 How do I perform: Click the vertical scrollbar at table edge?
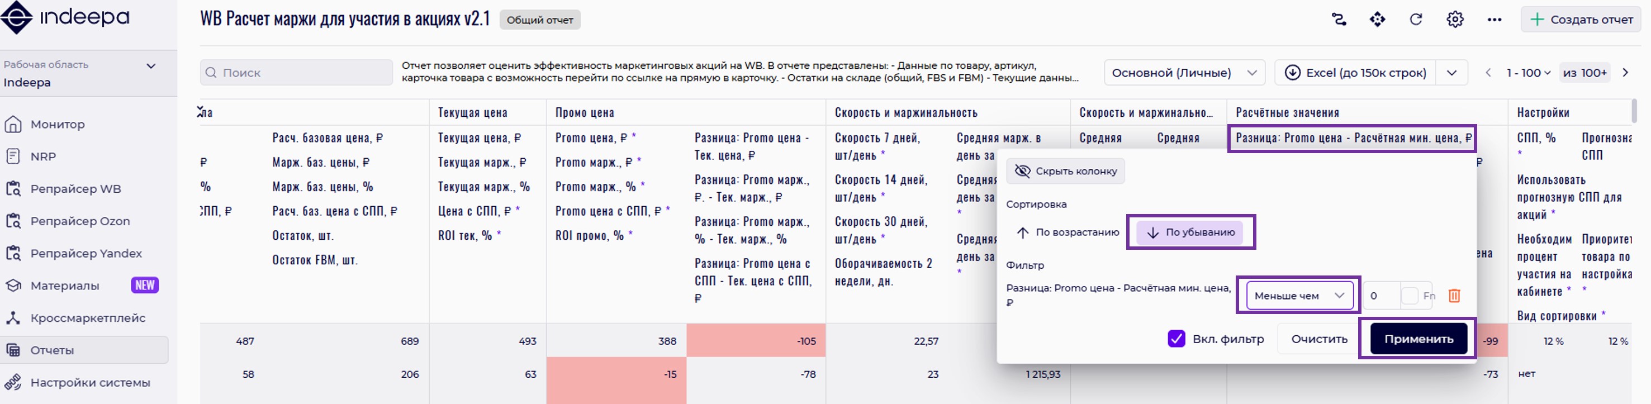click(x=1634, y=111)
